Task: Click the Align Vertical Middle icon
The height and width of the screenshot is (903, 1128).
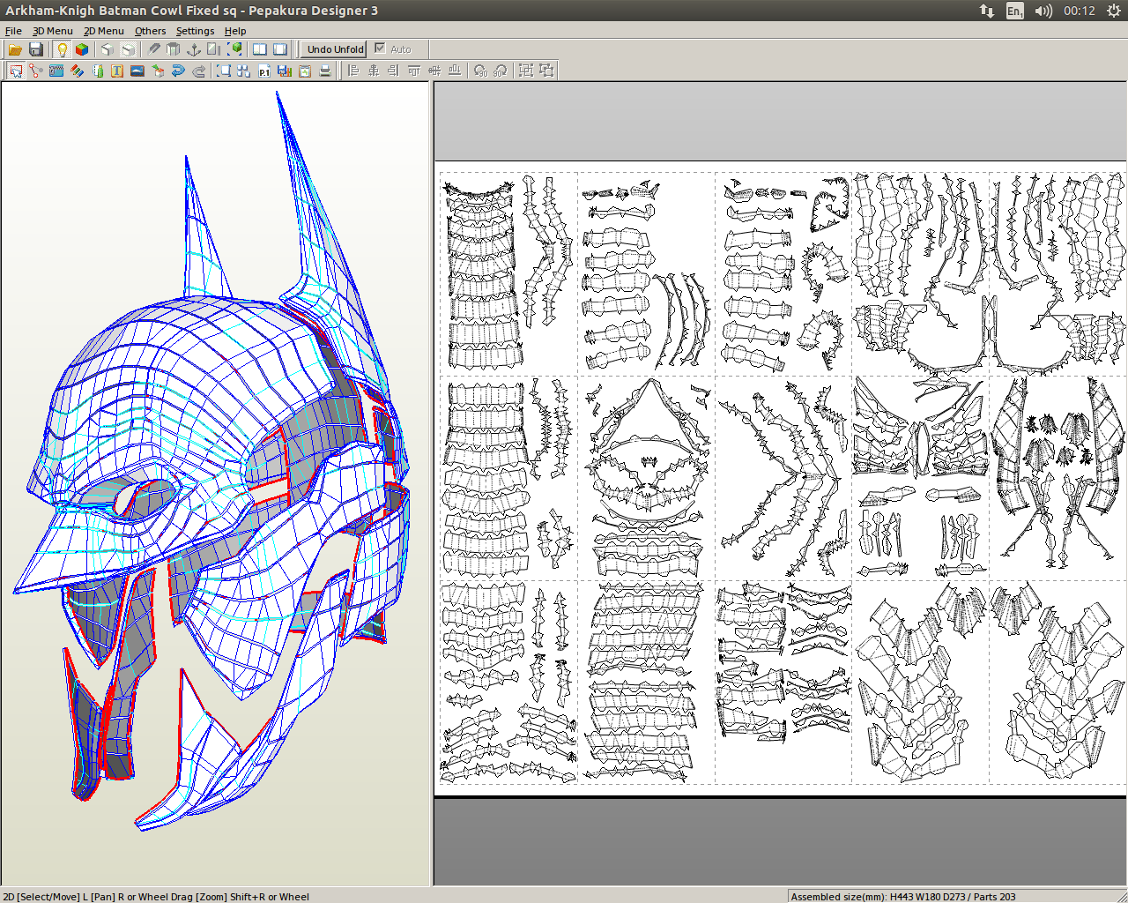Action: coord(434,71)
